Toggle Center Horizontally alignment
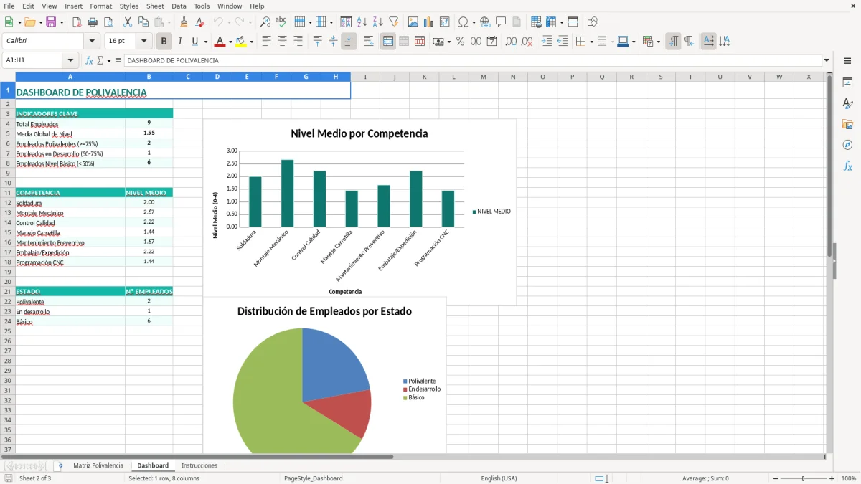 [x=282, y=42]
